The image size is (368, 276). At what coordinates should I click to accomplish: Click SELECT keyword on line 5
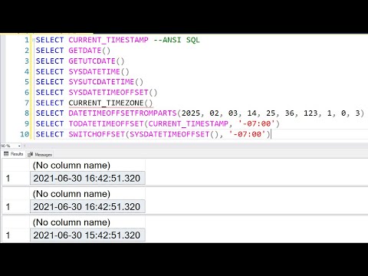[50, 82]
